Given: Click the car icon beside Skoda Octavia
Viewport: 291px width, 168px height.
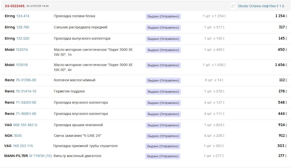Looking at the screenshot, I should click(x=233, y=6).
